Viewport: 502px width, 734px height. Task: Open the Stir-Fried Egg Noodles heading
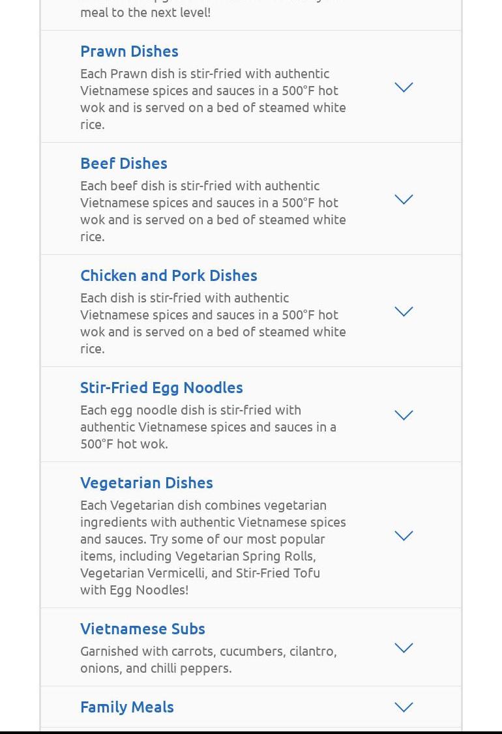pos(162,387)
